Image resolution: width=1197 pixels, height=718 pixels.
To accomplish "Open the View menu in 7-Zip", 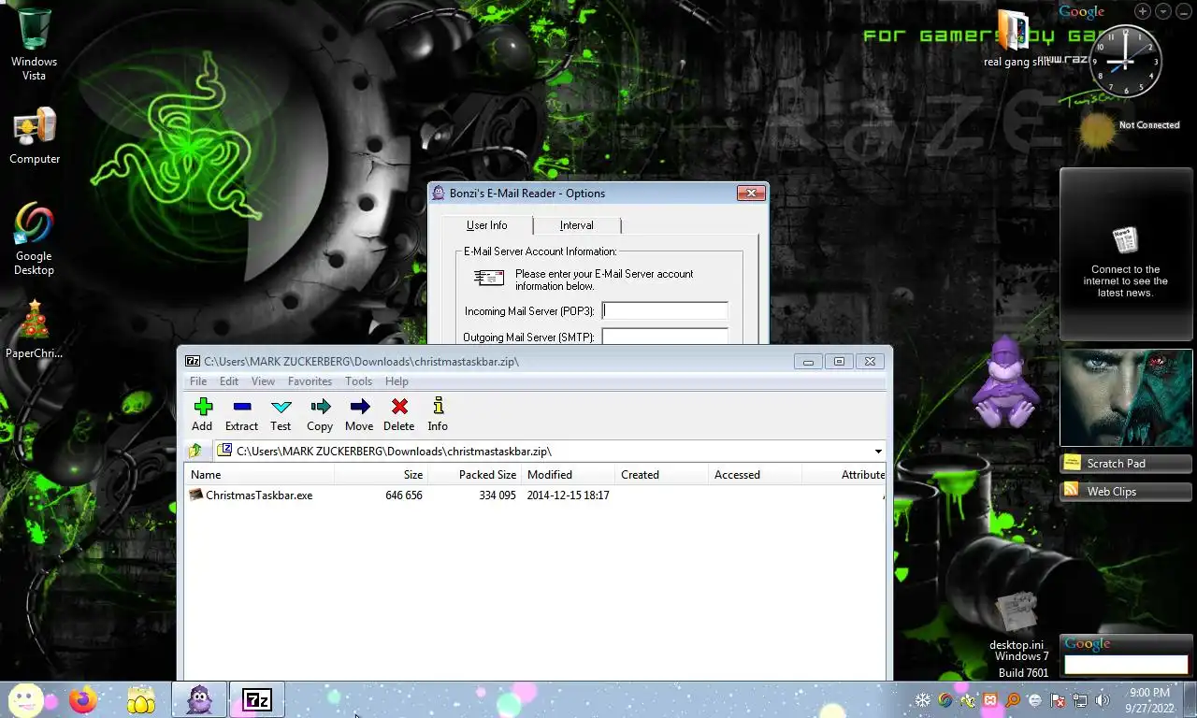I will 263,381.
